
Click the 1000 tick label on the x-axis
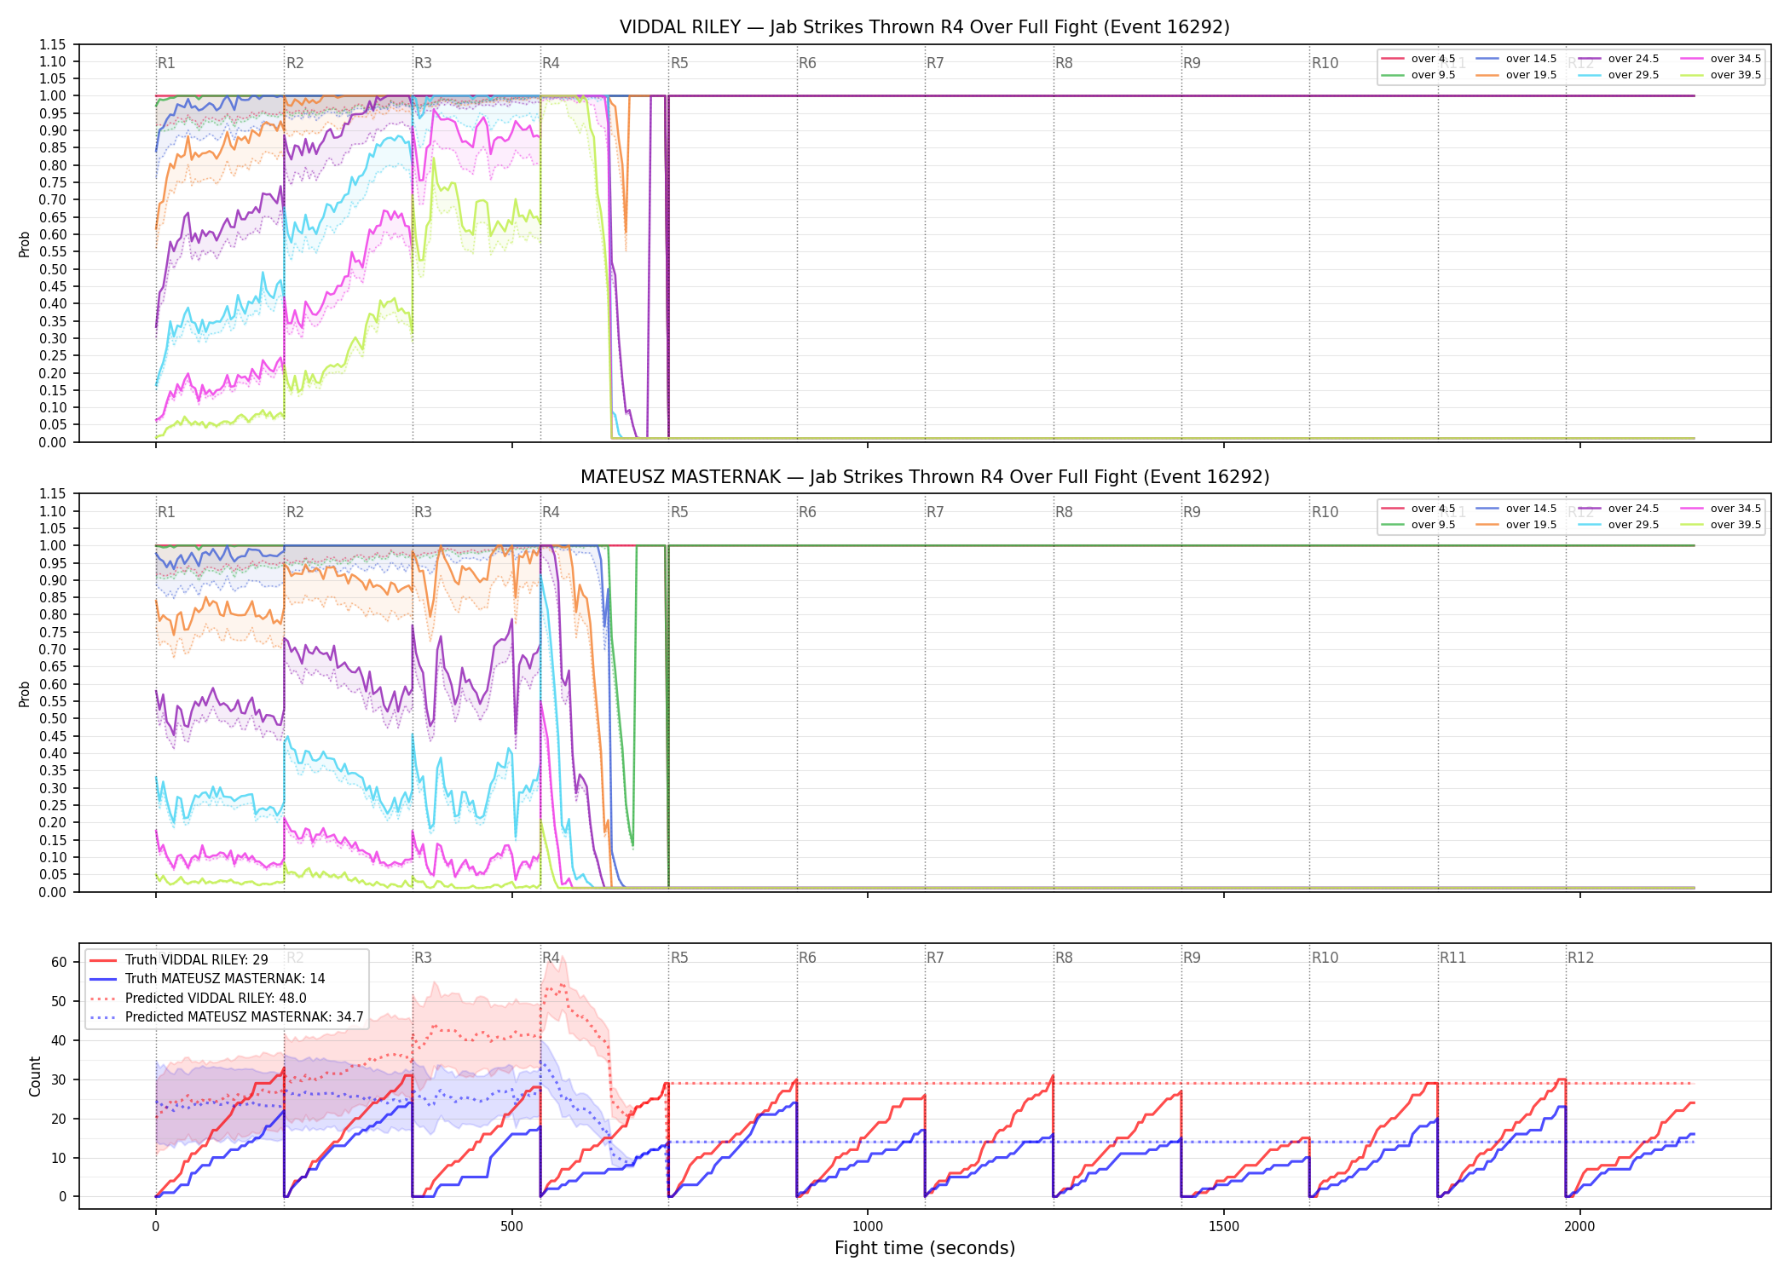pos(868,1226)
